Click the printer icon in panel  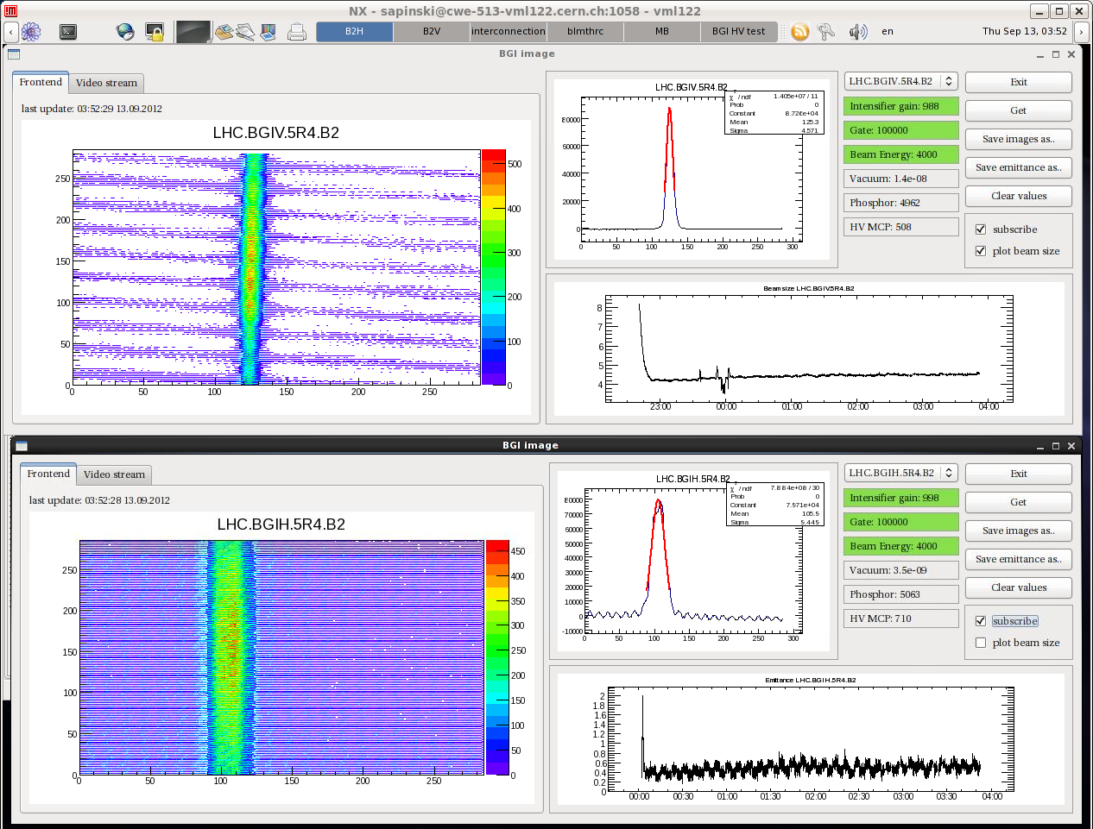pos(297,32)
